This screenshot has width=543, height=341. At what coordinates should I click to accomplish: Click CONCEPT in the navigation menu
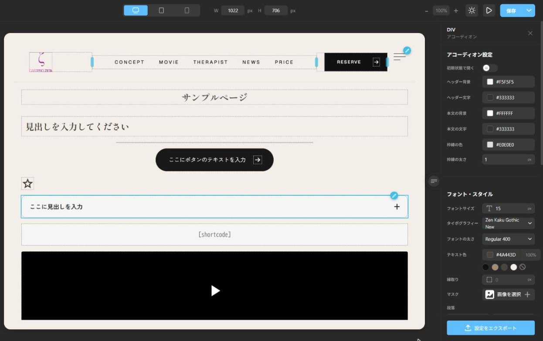click(129, 62)
